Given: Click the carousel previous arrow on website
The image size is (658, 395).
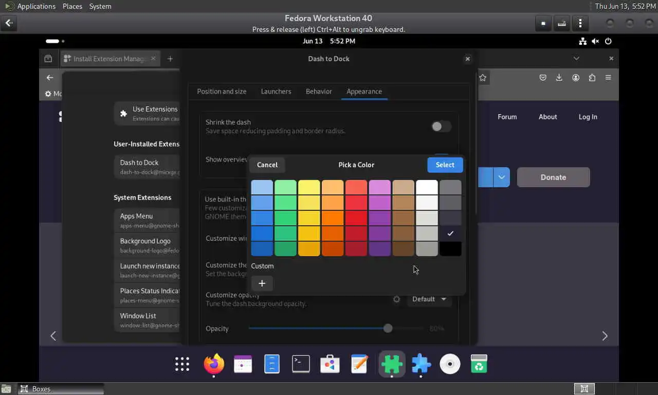Looking at the screenshot, I should (53, 336).
